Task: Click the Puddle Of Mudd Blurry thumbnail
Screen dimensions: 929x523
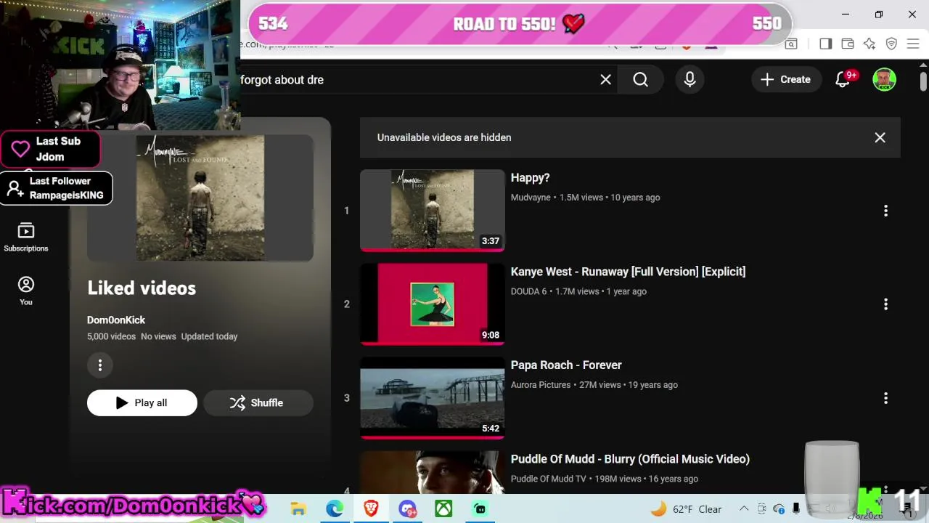Action: point(433,472)
